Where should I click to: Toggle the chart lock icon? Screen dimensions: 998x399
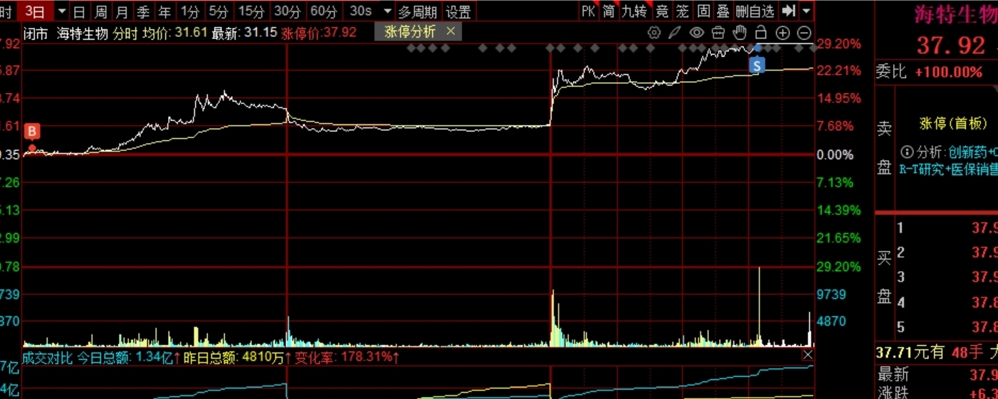pyautogui.click(x=760, y=33)
